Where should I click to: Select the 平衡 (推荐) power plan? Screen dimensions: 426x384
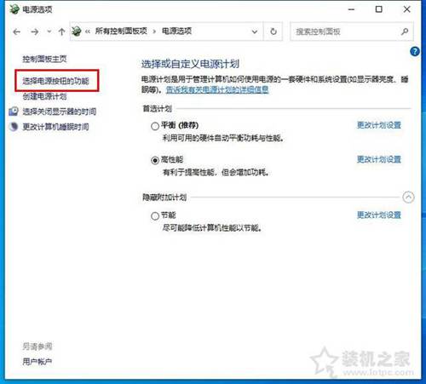[155, 126]
